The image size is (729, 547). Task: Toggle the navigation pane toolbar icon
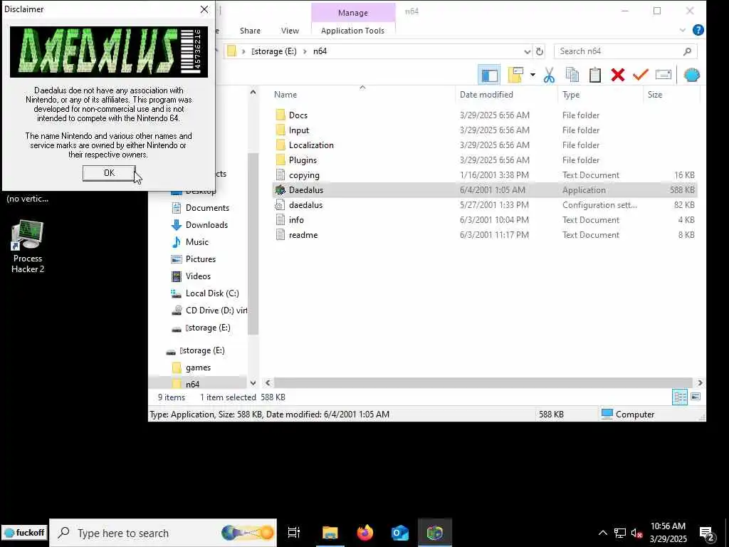tap(489, 75)
